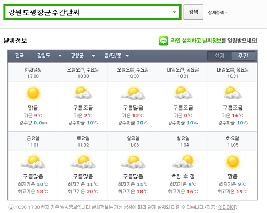The image size is (267, 213).
Task: Click the sunny icon for 화요일 11.05
Action: (233, 162)
